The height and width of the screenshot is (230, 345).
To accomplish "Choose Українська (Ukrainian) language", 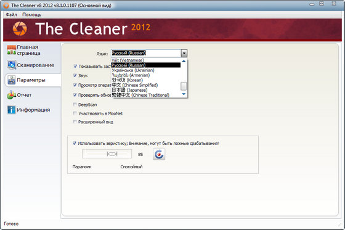I will tap(146, 70).
